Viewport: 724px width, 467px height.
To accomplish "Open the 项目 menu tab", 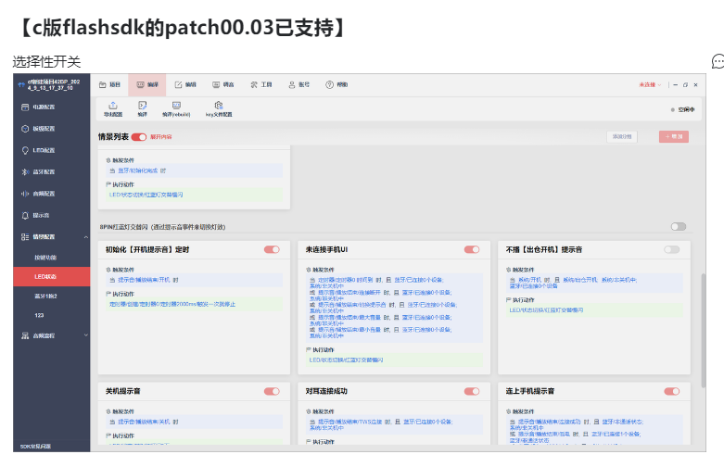I will (x=109, y=85).
